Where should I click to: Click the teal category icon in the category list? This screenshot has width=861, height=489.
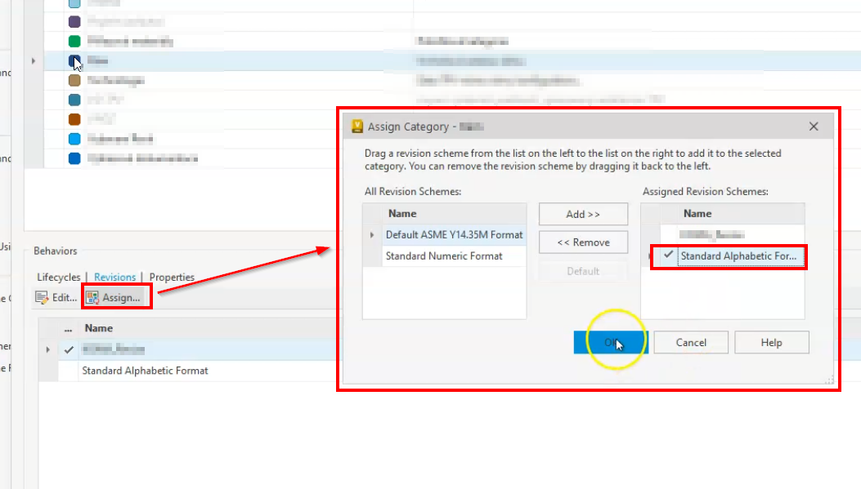(74, 100)
